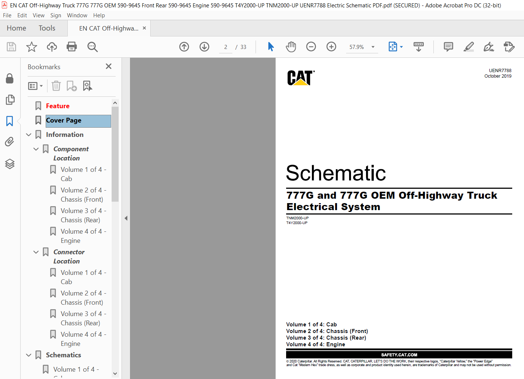Choose the Selection arrow tool
This screenshot has height=379, width=524.
click(x=271, y=47)
